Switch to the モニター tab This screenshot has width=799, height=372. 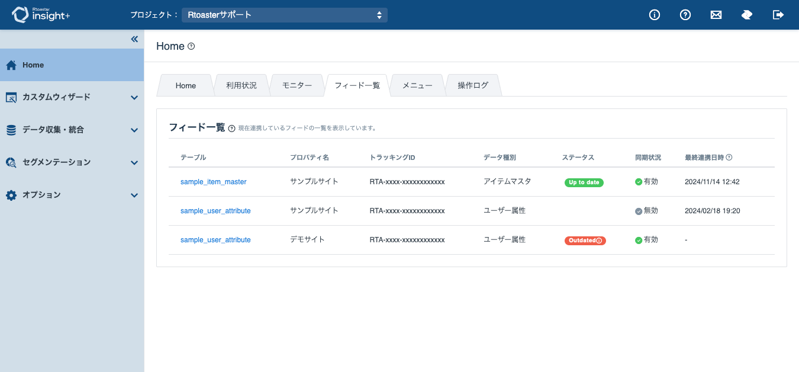(x=297, y=85)
